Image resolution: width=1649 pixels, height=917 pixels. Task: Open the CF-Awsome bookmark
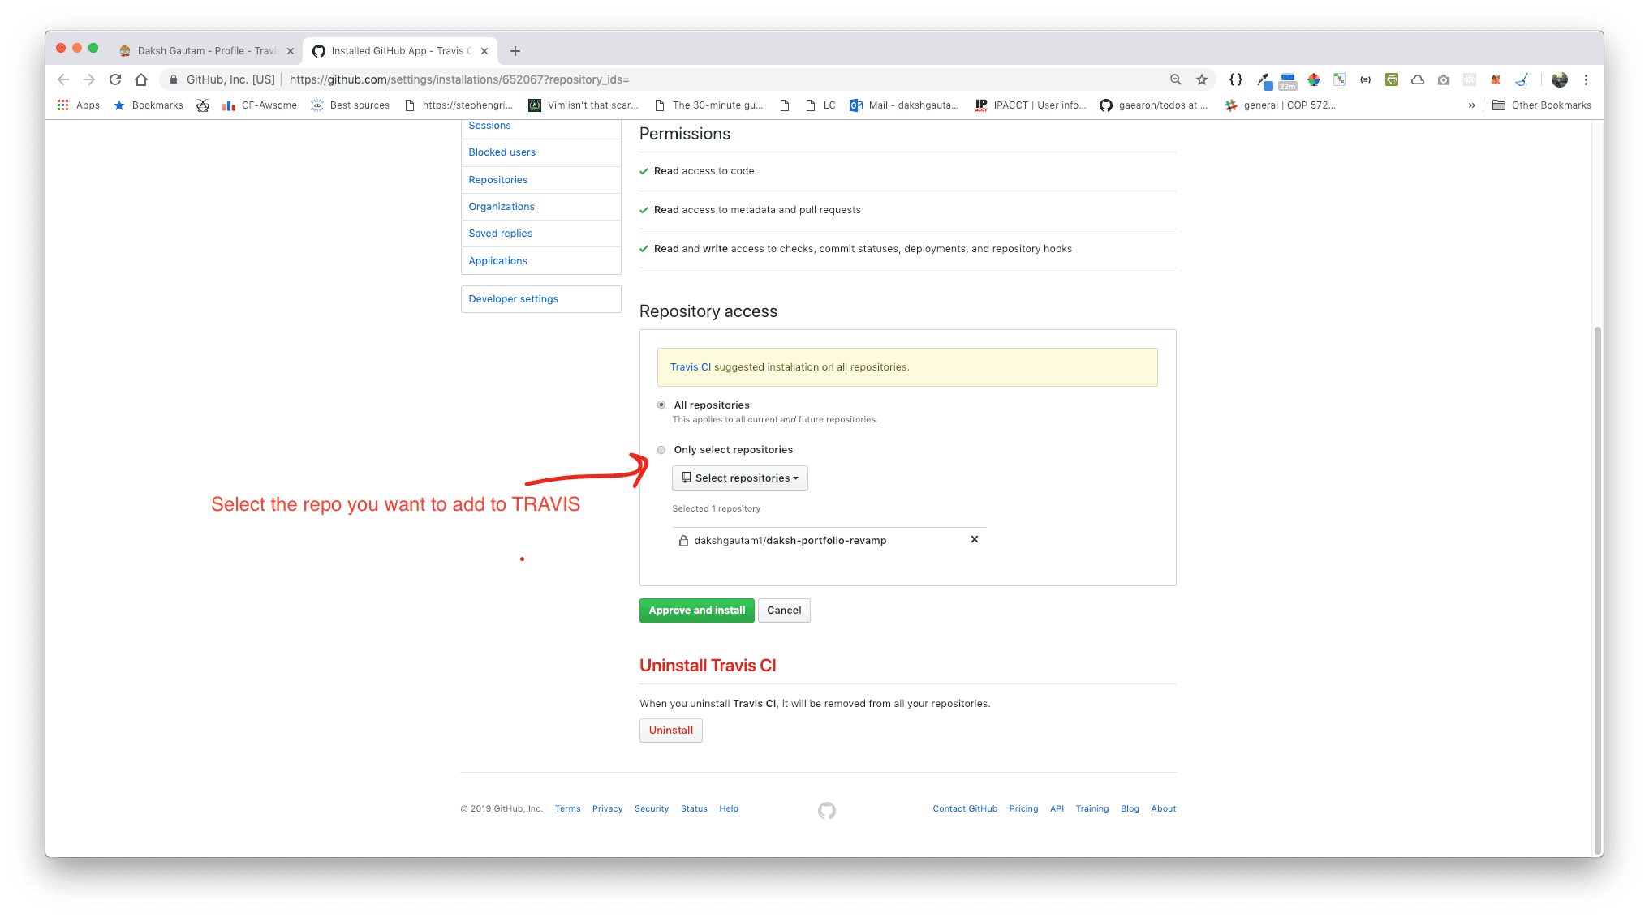[260, 105]
